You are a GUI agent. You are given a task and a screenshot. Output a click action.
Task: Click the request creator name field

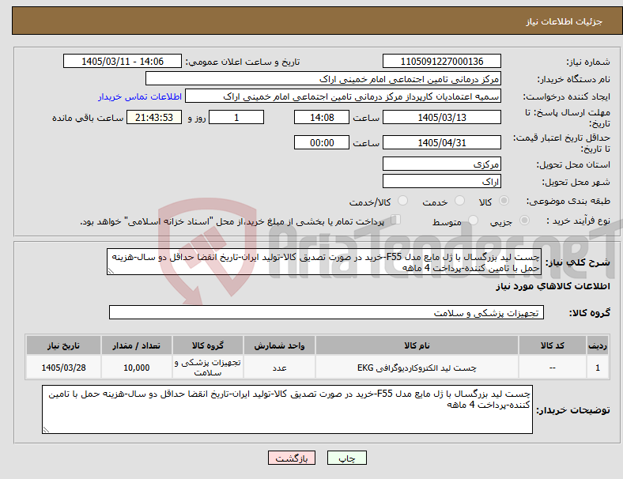coord(343,96)
